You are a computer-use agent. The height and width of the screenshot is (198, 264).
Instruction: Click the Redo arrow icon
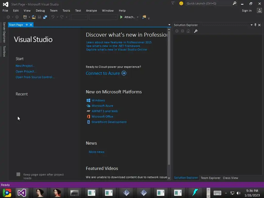point(62,17)
